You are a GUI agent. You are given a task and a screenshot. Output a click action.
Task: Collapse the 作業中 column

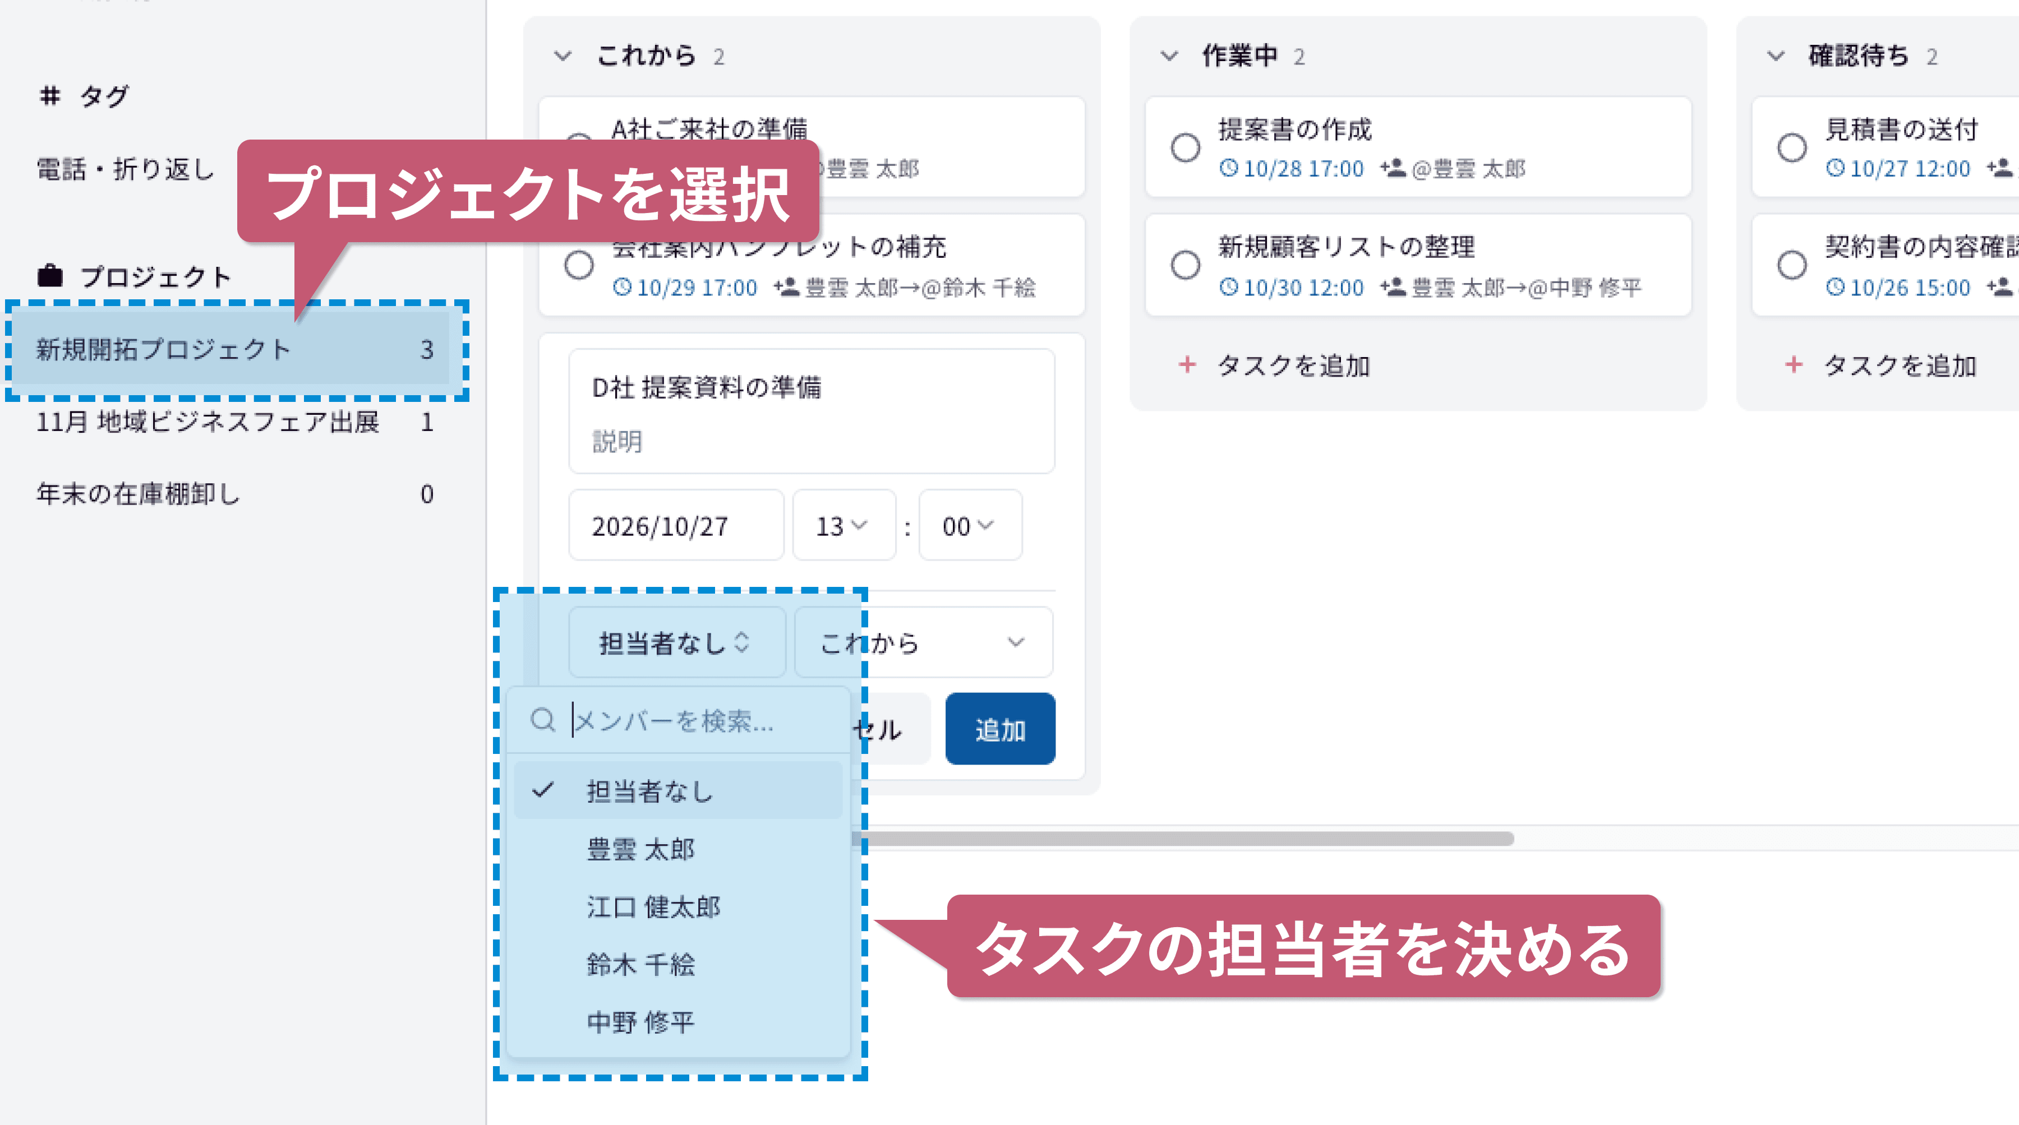click(x=1169, y=57)
